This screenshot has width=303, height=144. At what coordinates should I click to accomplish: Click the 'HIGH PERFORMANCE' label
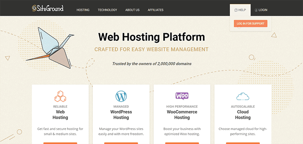[182, 107]
